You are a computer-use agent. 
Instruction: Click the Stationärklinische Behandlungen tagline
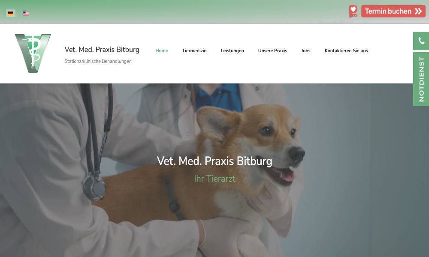98,61
